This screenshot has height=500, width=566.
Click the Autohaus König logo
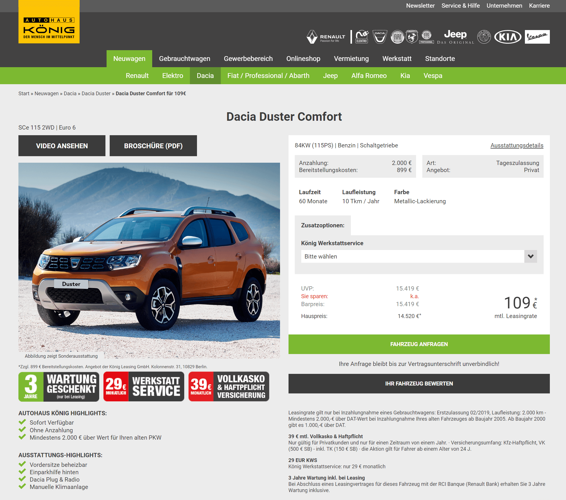tap(49, 22)
